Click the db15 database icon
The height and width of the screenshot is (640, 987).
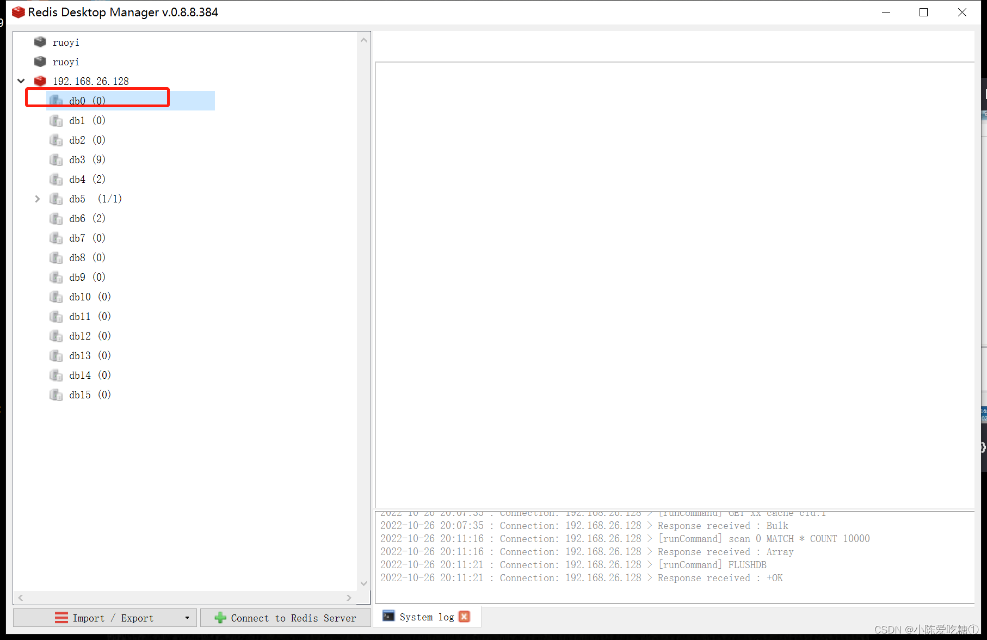pyautogui.click(x=56, y=395)
